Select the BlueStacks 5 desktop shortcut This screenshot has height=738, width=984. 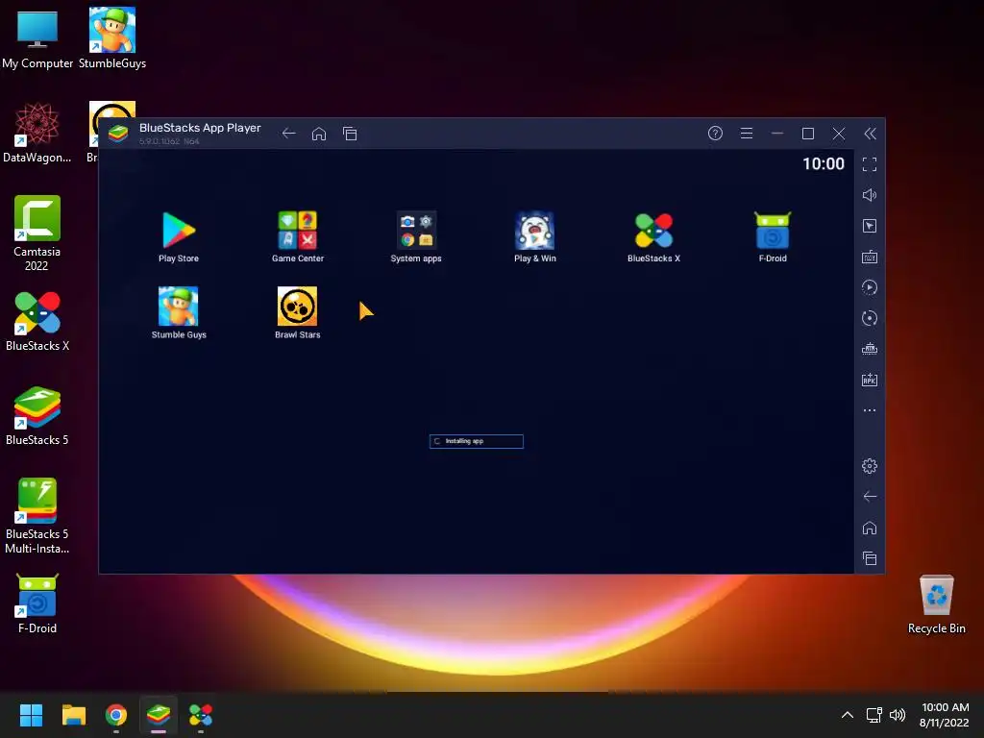pyautogui.click(x=37, y=415)
